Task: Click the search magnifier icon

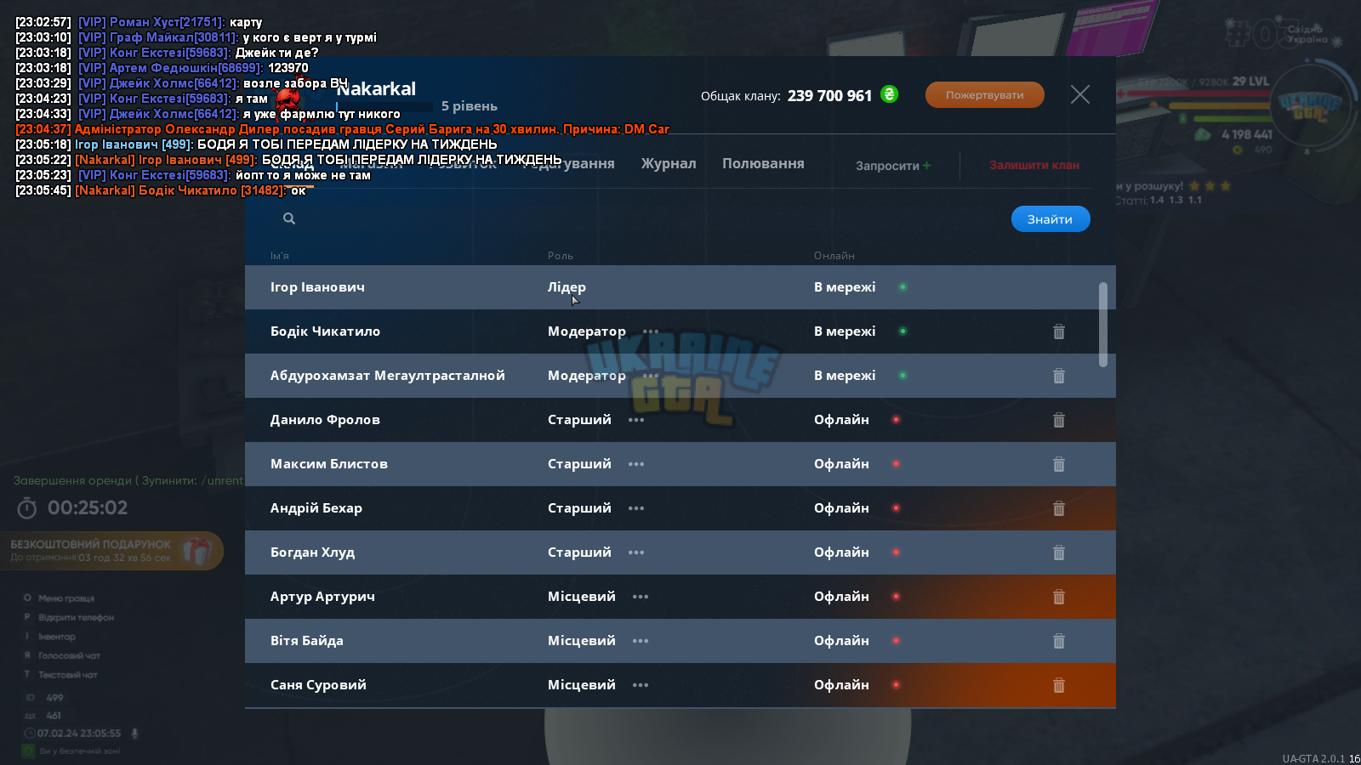Action: coord(289,218)
